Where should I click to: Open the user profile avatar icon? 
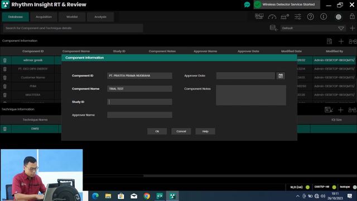[339, 17]
